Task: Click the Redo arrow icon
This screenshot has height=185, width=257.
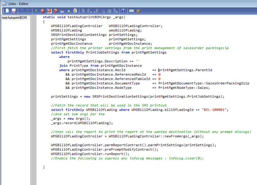Action: (27, 11)
